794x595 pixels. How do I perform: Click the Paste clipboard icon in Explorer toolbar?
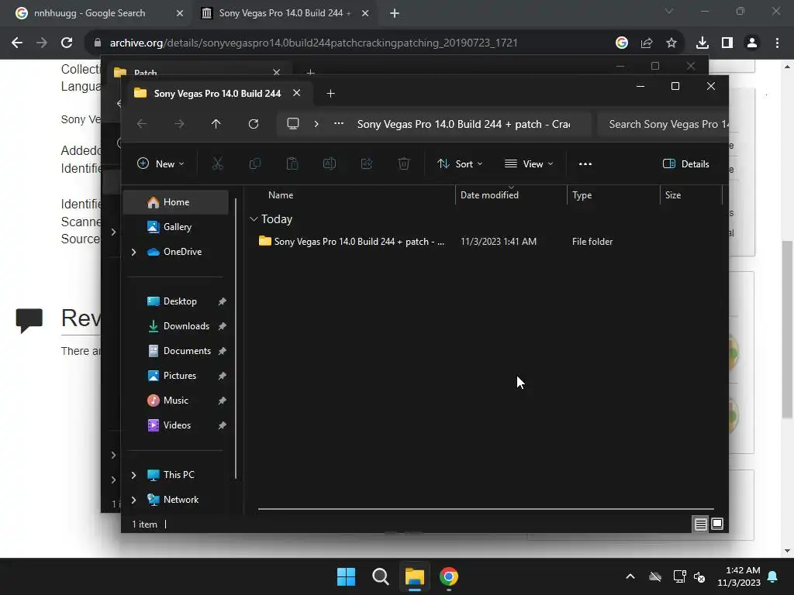(x=292, y=163)
